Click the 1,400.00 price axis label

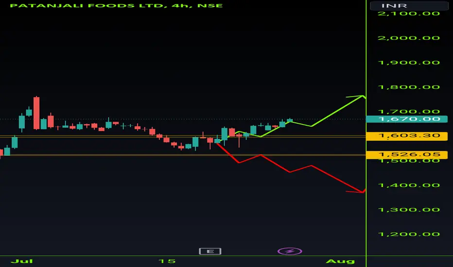tap(409, 185)
